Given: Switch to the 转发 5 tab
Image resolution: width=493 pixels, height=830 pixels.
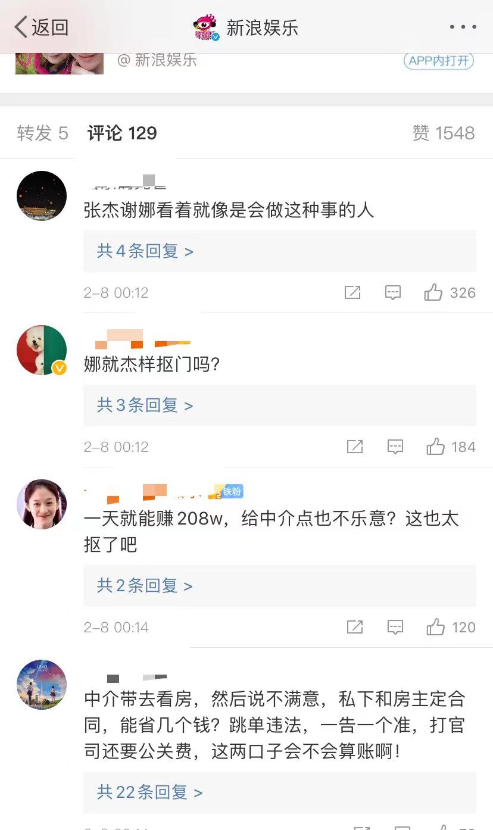Looking at the screenshot, I should (42, 133).
